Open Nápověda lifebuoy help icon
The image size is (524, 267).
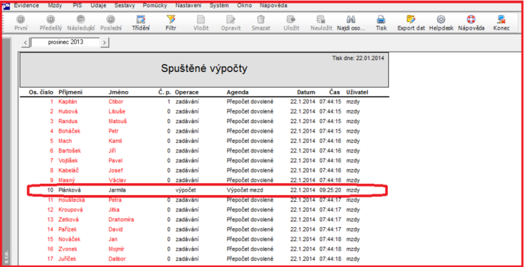click(x=471, y=20)
